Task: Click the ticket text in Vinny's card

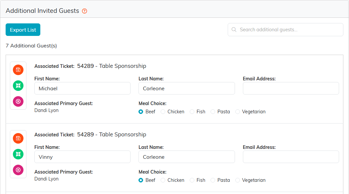Action: 111,135
